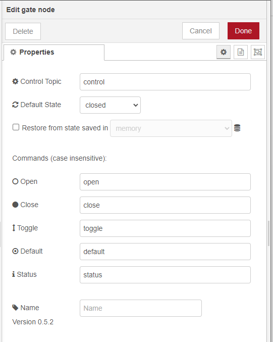Open node appearance icon
The height and width of the screenshot is (342, 273).
coord(258,52)
